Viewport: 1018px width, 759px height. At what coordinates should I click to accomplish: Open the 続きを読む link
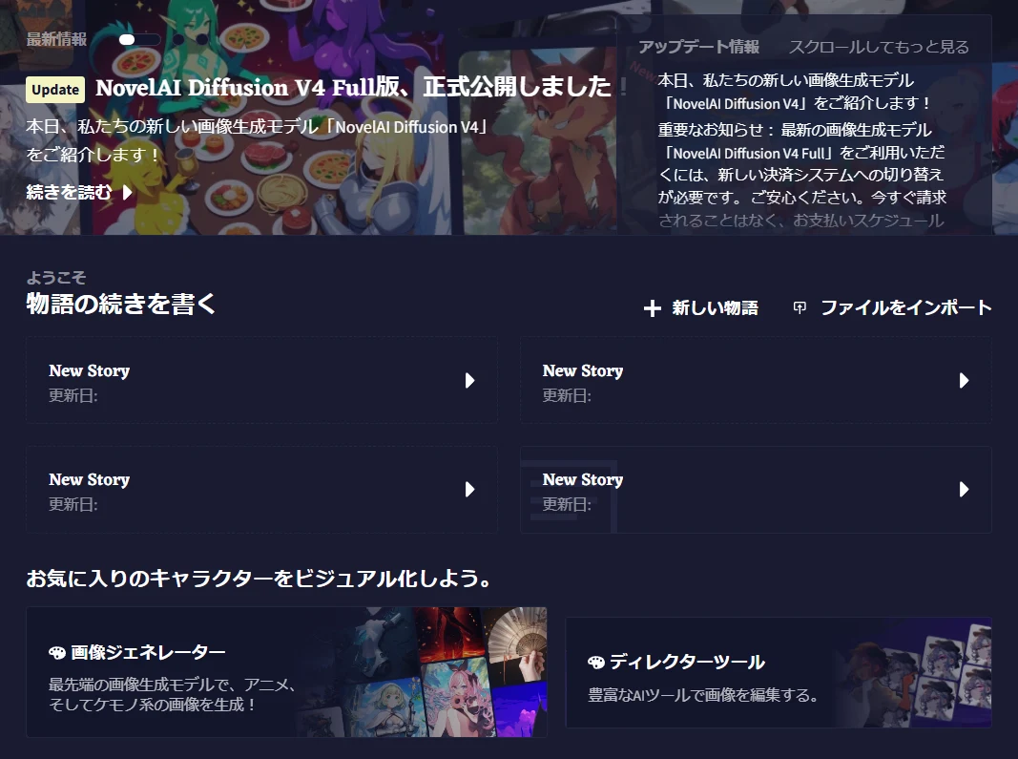point(79,192)
